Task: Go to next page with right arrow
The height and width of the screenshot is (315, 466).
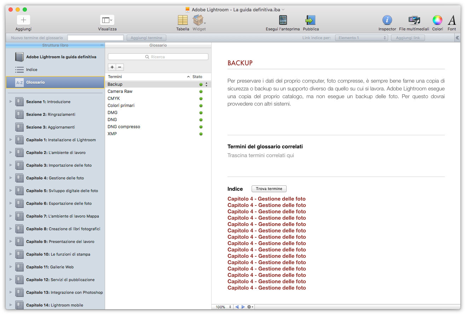Action: tap(243, 307)
